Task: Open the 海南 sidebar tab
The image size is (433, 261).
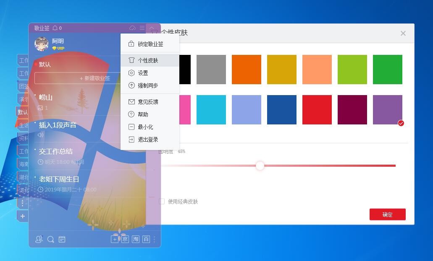Action: click(x=23, y=164)
